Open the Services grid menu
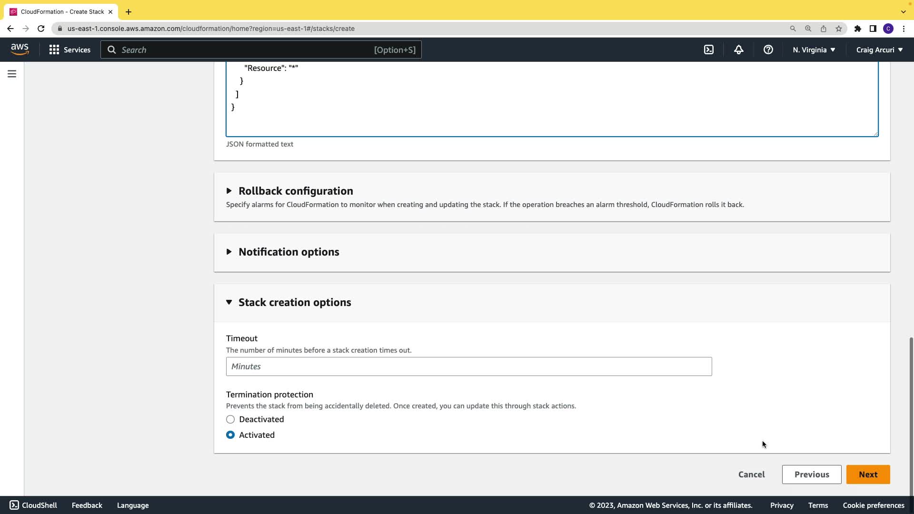This screenshot has width=914, height=514. point(70,49)
